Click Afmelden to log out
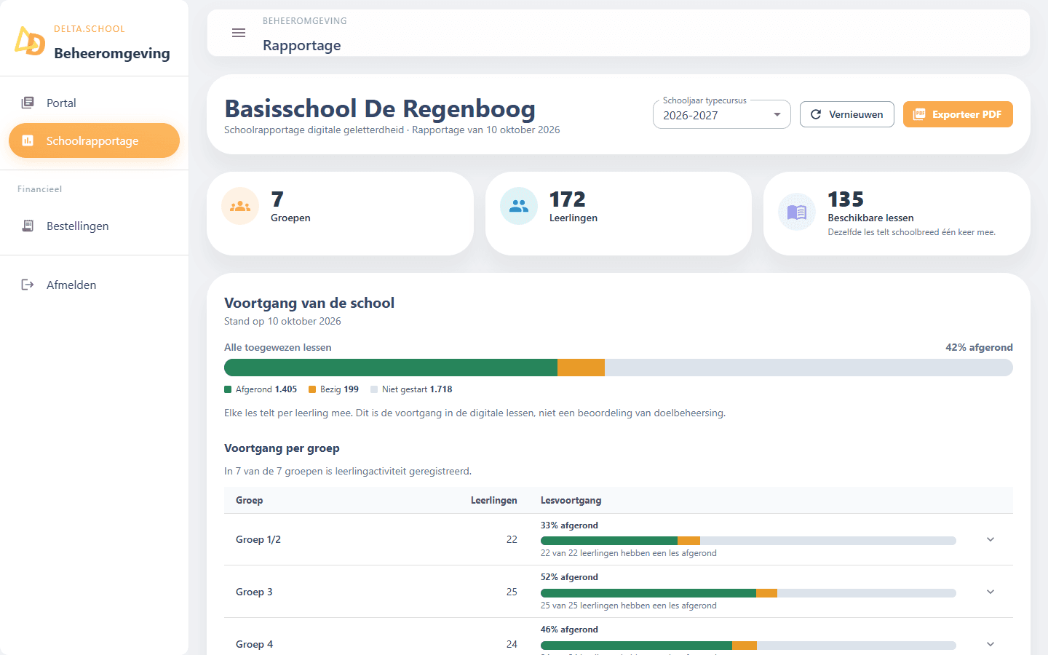Screen dimensions: 1048x655 [94, 285]
